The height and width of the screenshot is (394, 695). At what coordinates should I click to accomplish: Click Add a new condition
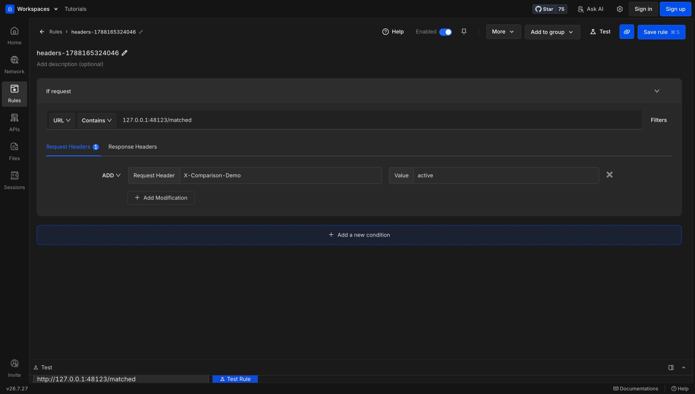(x=359, y=235)
